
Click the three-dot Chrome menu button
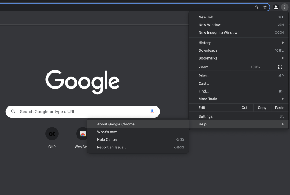[x=285, y=7]
